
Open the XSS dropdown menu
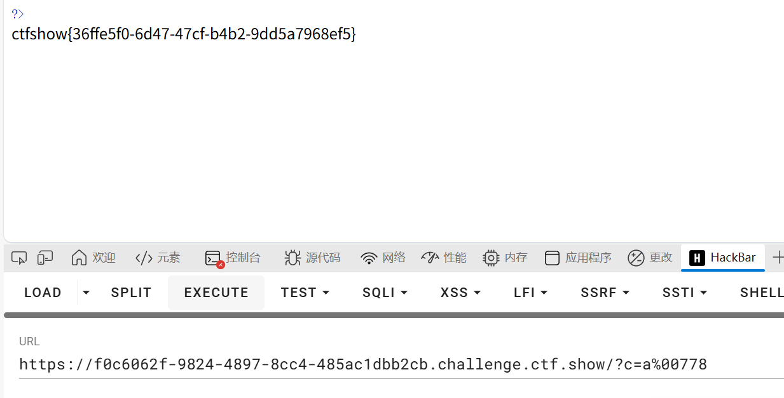(x=460, y=293)
